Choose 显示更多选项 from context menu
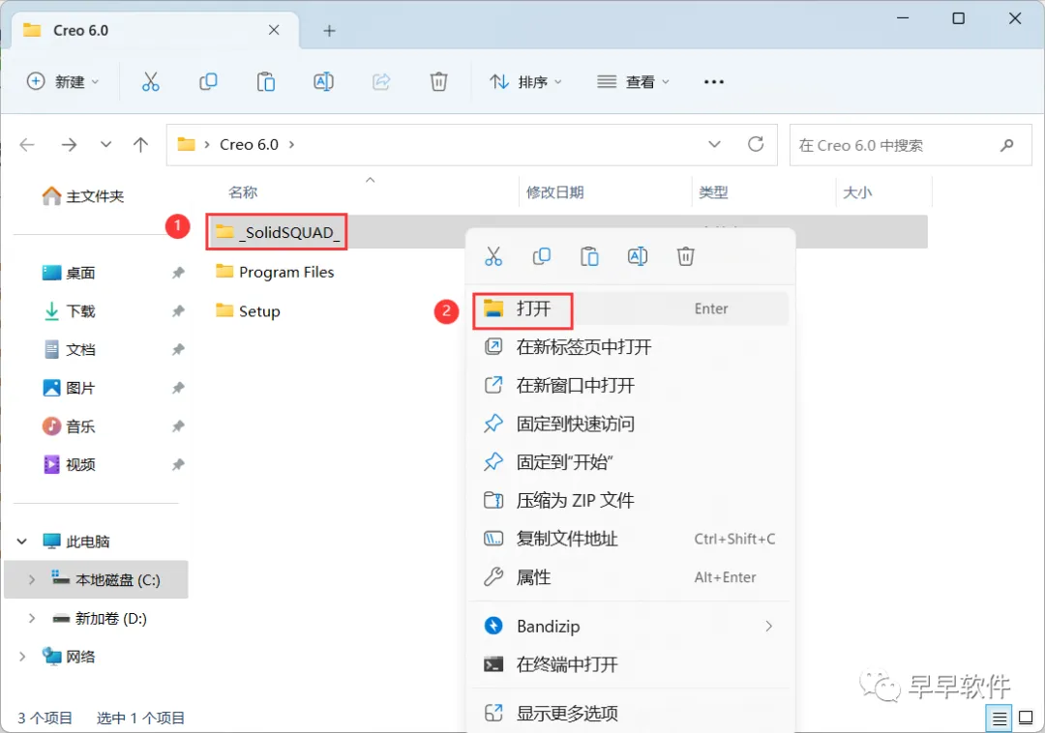This screenshot has height=733, width=1045. pos(631,713)
